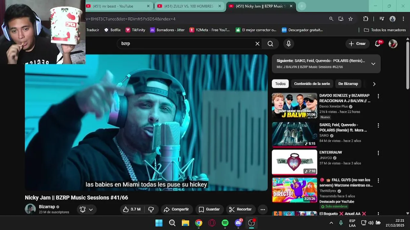Viewport: 410px width, 230px height.
Task: Open FALL GUYS DIRECTO video thumbnail
Action: [x=294, y=190]
